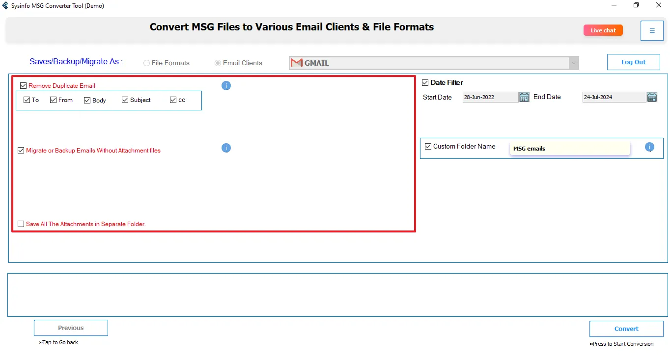Click the Log Out button

click(x=633, y=62)
